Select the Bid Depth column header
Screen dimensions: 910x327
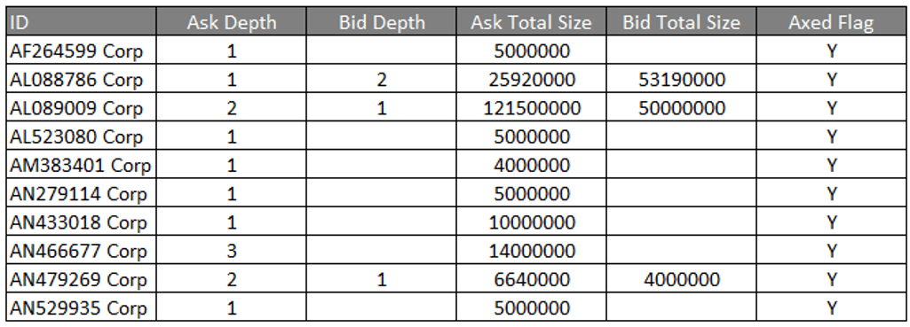381,22
